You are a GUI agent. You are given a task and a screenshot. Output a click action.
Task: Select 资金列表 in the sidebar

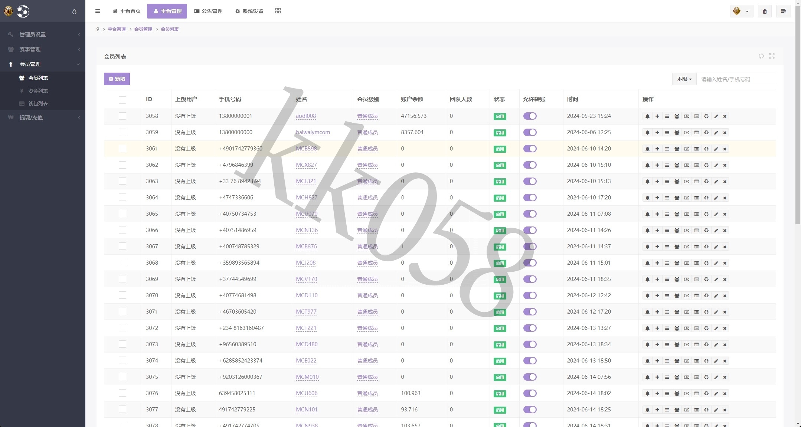coord(43,91)
